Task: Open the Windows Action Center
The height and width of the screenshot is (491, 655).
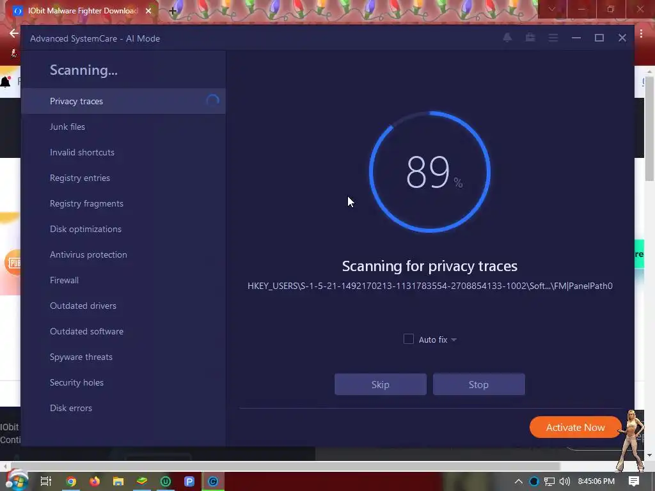Action: [634, 481]
